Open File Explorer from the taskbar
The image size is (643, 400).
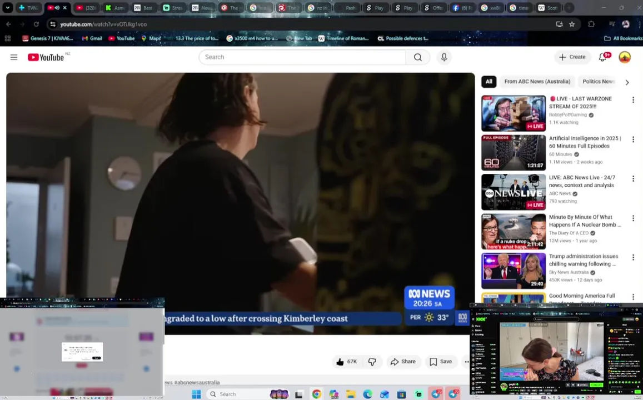(351, 394)
